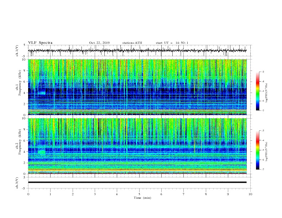Click the "start UT = 14:50:1" text
The width and height of the screenshot is (282, 218).
172,43
